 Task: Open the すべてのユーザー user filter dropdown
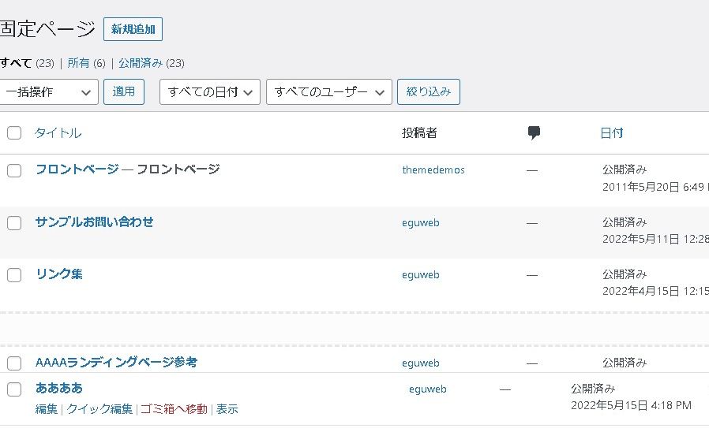pos(329,92)
